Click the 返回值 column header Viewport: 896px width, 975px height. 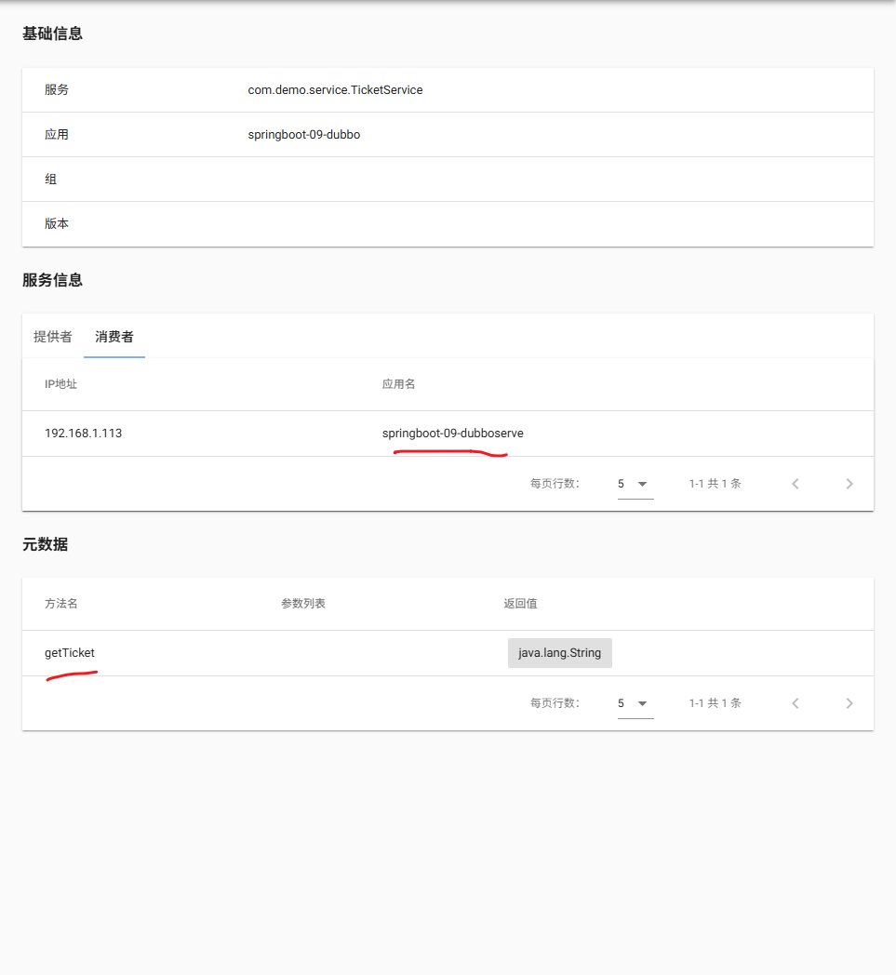tap(520, 604)
